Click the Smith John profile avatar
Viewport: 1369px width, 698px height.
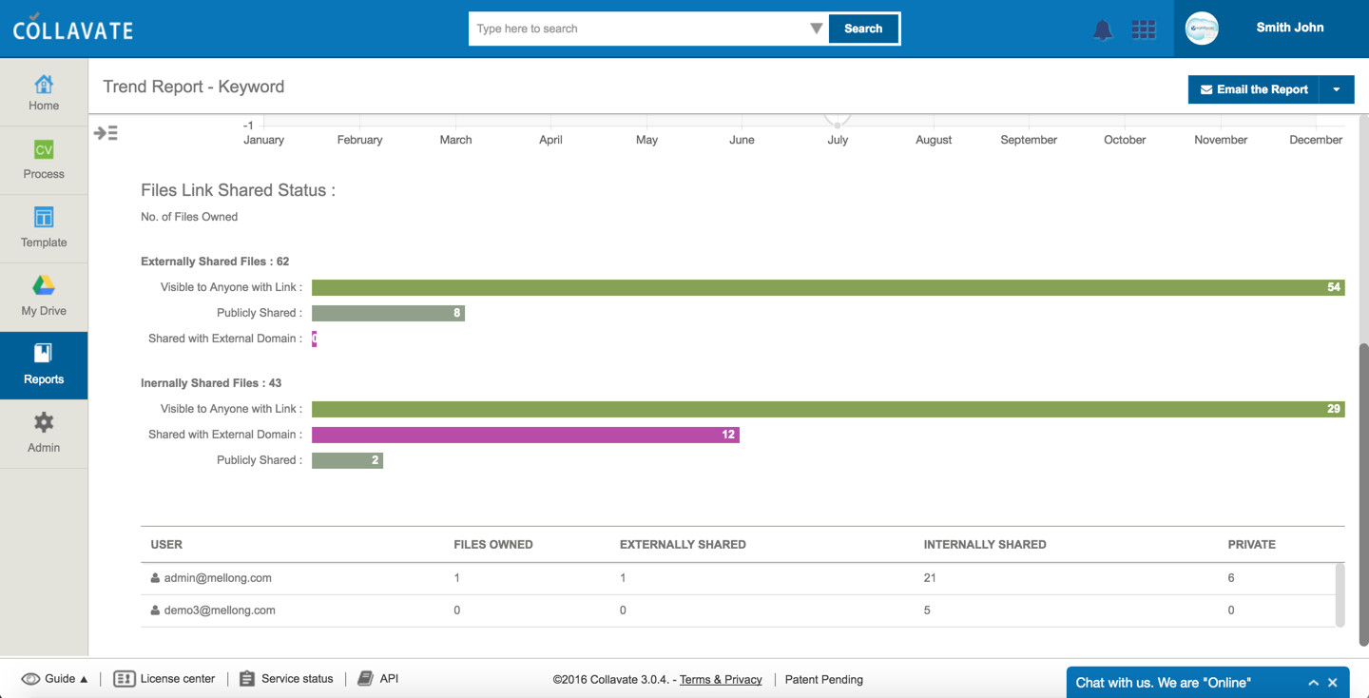click(1202, 29)
